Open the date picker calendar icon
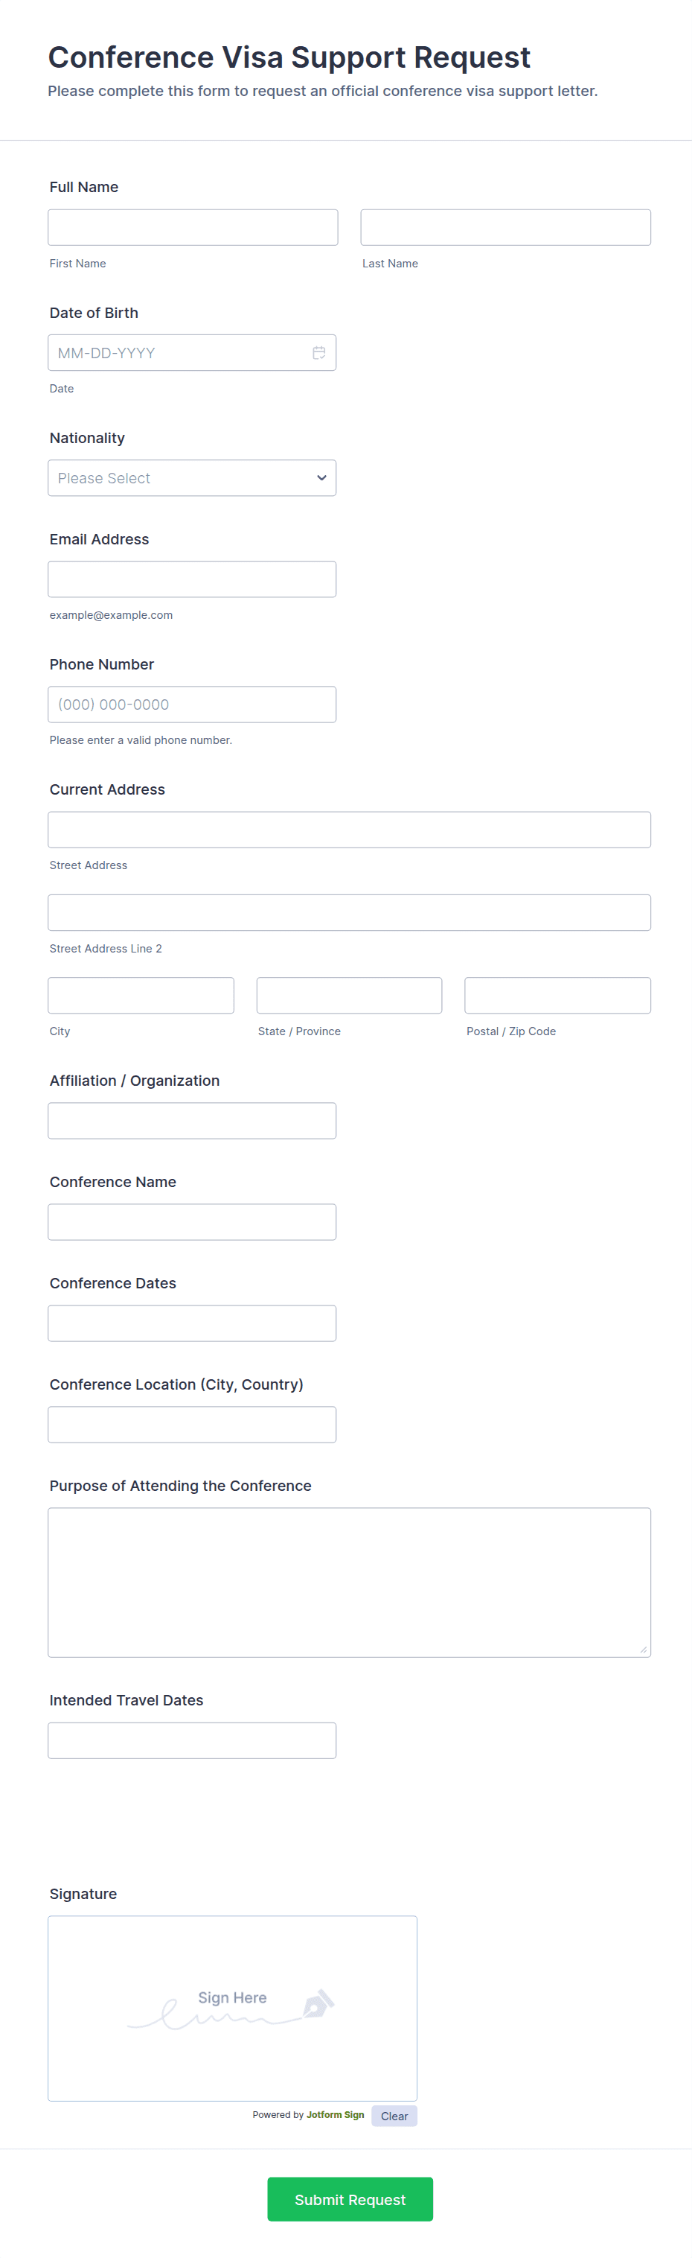692x2258 pixels. click(319, 352)
